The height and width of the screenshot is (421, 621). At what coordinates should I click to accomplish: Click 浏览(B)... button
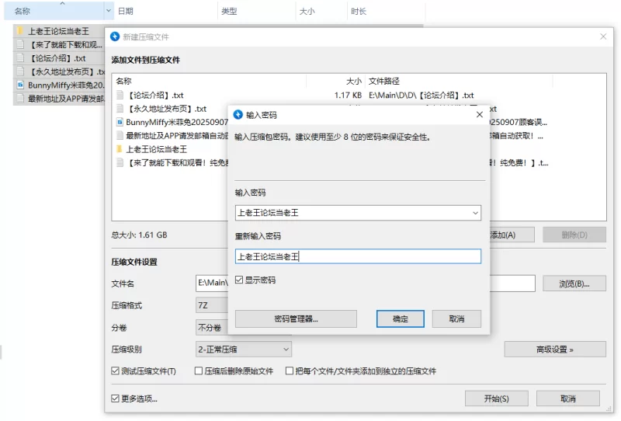point(574,284)
